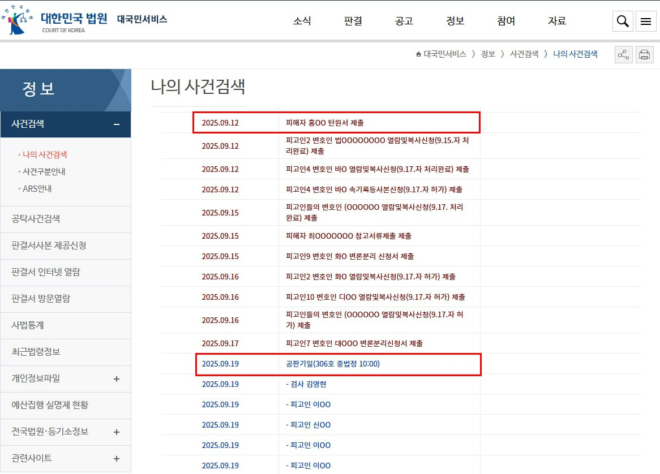The height and width of the screenshot is (474, 660).
Task: Click 사건검색 in the breadcrumb
Action: point(524,54)
